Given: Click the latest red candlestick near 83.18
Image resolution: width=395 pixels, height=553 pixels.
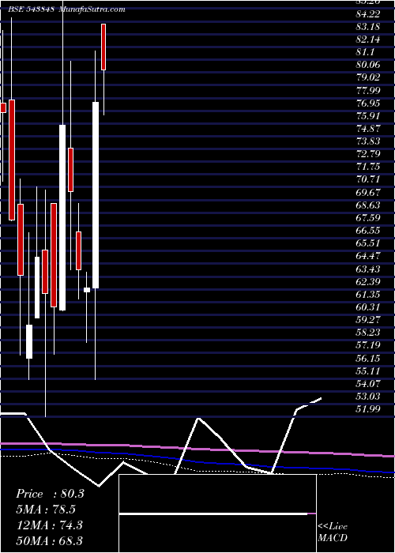Looking at the screenshot, I should (x=103, y=47).
